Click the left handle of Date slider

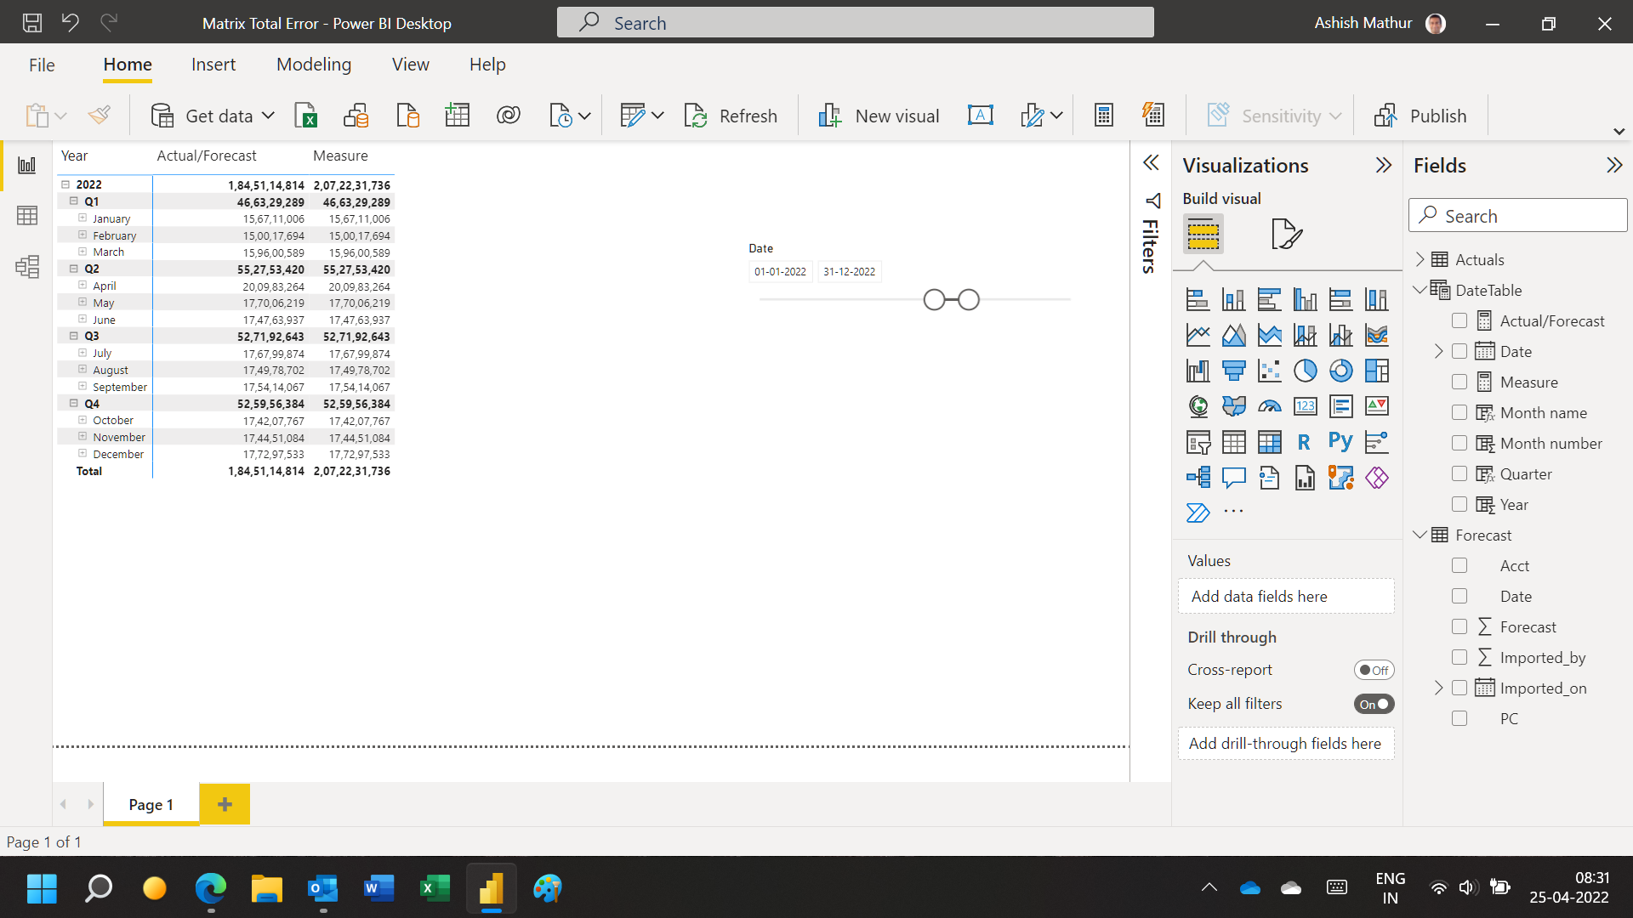(934, 300)
